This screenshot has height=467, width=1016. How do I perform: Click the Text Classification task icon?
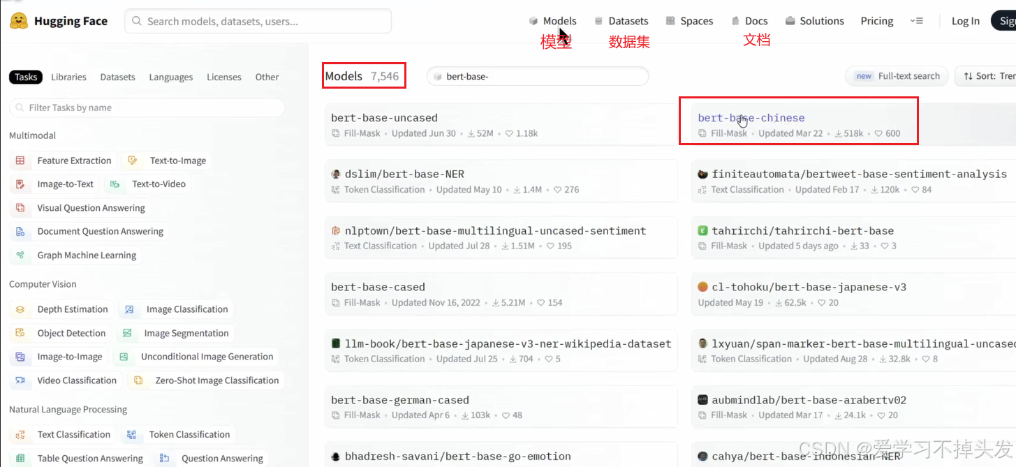tap(20, 434)
